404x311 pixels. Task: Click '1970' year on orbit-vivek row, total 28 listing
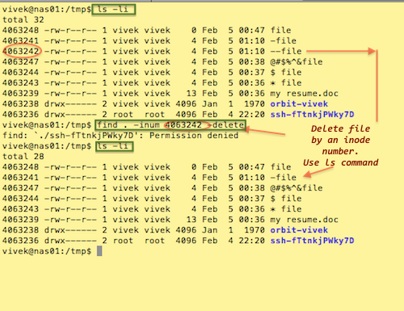(255, 230)
